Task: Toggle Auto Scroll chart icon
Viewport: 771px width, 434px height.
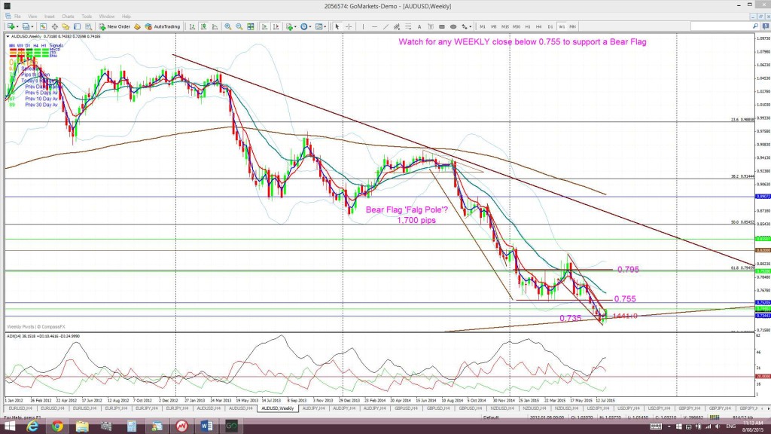Action: [264, 26]
